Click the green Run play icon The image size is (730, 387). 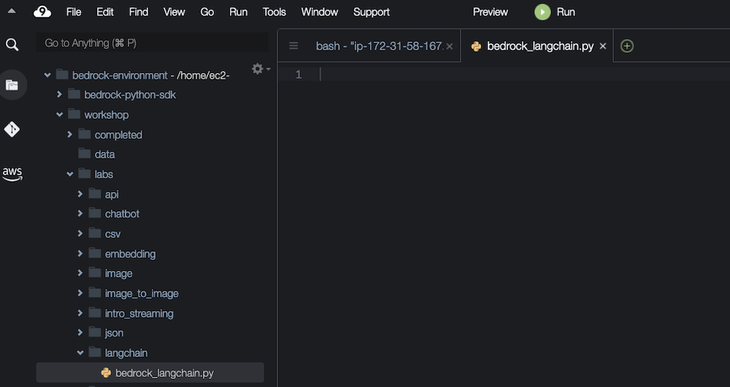(542, 12)
